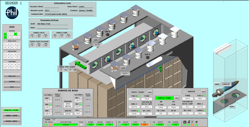Click the A/M button beside heating unit fans
Screen dimensions: 249x127
point(232,107)
